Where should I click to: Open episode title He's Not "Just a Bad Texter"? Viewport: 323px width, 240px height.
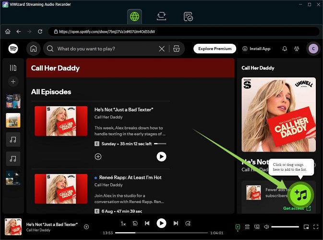124,110
